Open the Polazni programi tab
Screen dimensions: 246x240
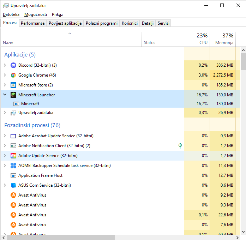tap(102, 23)
